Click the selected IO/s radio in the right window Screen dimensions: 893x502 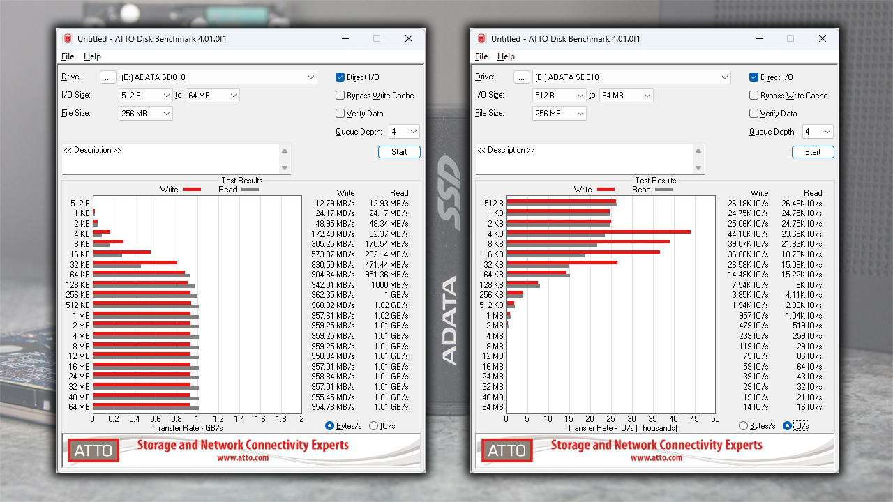[x=787, y=426]
